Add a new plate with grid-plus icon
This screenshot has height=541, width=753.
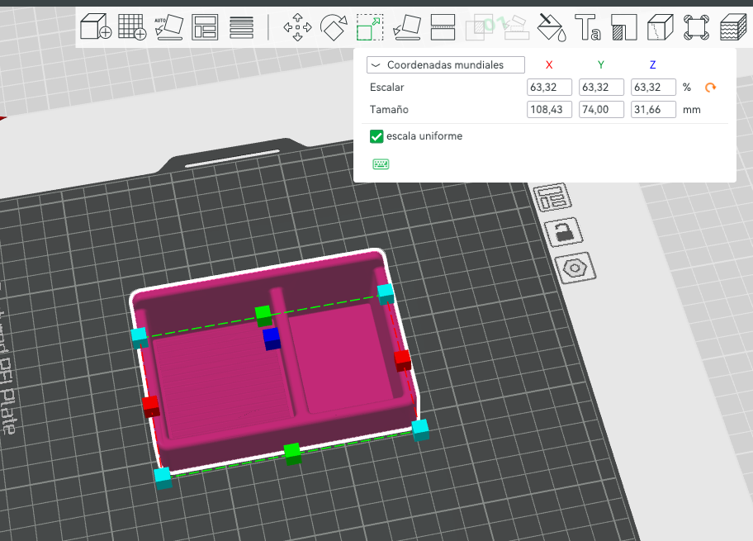coord(132,26)
